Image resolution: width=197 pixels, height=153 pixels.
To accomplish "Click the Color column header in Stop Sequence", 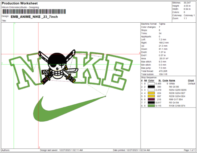I will [151, 81].
